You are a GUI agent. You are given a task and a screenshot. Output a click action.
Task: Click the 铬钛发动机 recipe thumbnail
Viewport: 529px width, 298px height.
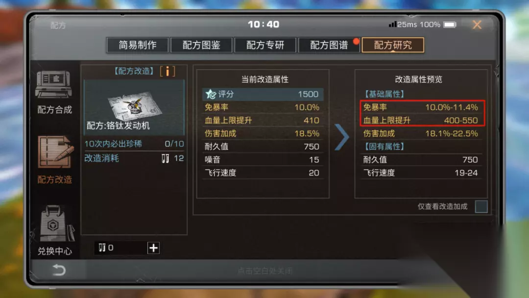(134, 107)
